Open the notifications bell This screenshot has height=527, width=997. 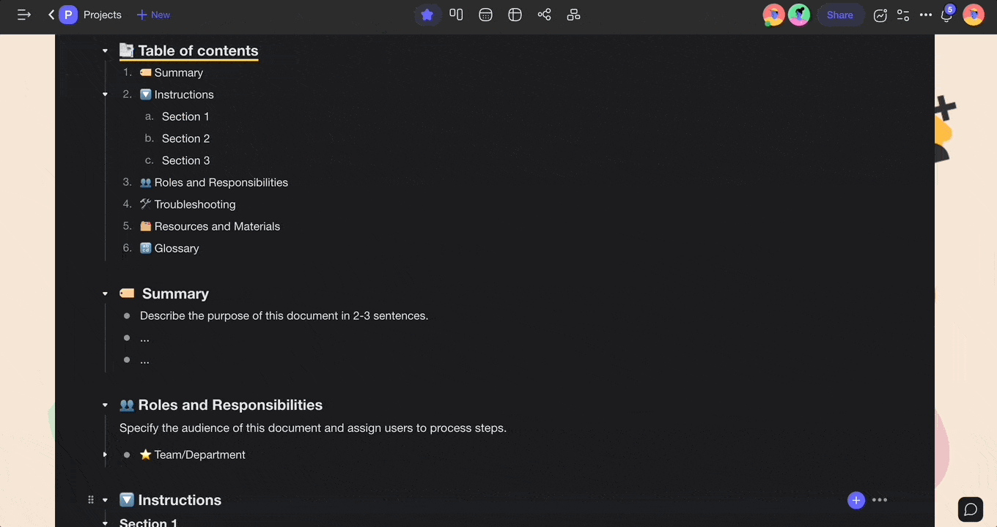click(946, 15)
